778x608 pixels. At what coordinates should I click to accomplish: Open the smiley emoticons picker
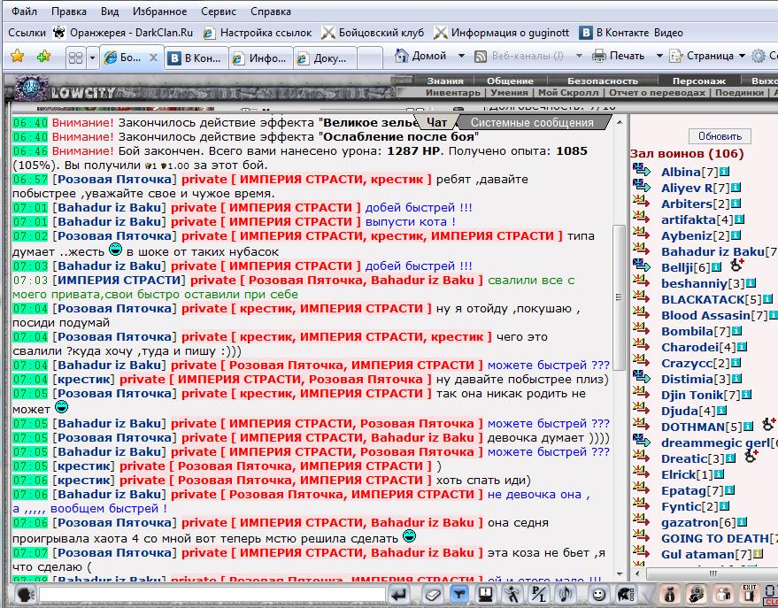(x=599, y=594)
